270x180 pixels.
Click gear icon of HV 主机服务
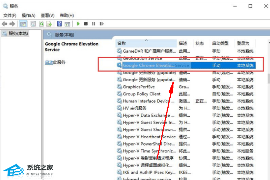click(x=119, y=108)
